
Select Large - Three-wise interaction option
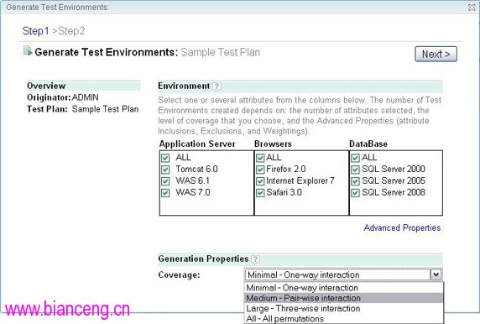click(x=344, y=308)
